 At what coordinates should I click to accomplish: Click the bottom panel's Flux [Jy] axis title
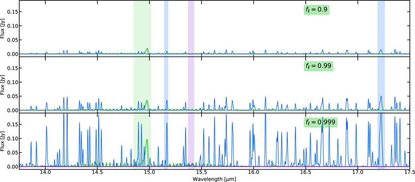tap(3, 141)
